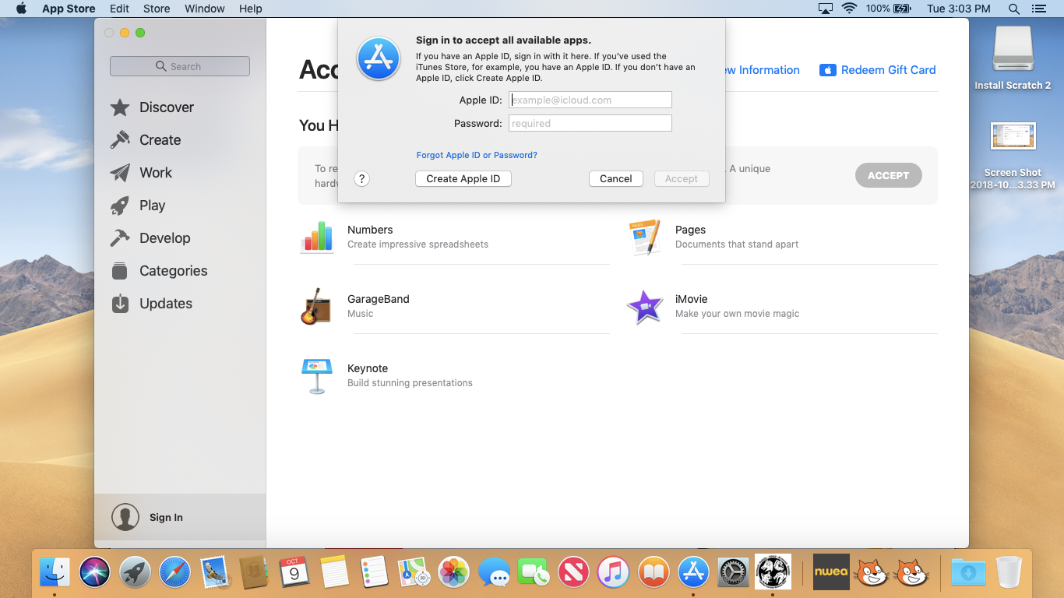
Task: Open Launchpad rocket in the Dock
Action: (x=136, y=574)
